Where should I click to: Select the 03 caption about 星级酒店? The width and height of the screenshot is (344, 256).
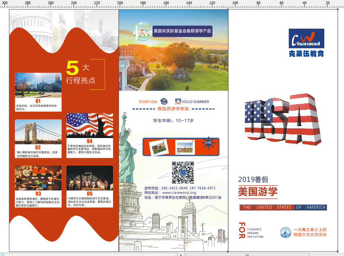point(38,202)
